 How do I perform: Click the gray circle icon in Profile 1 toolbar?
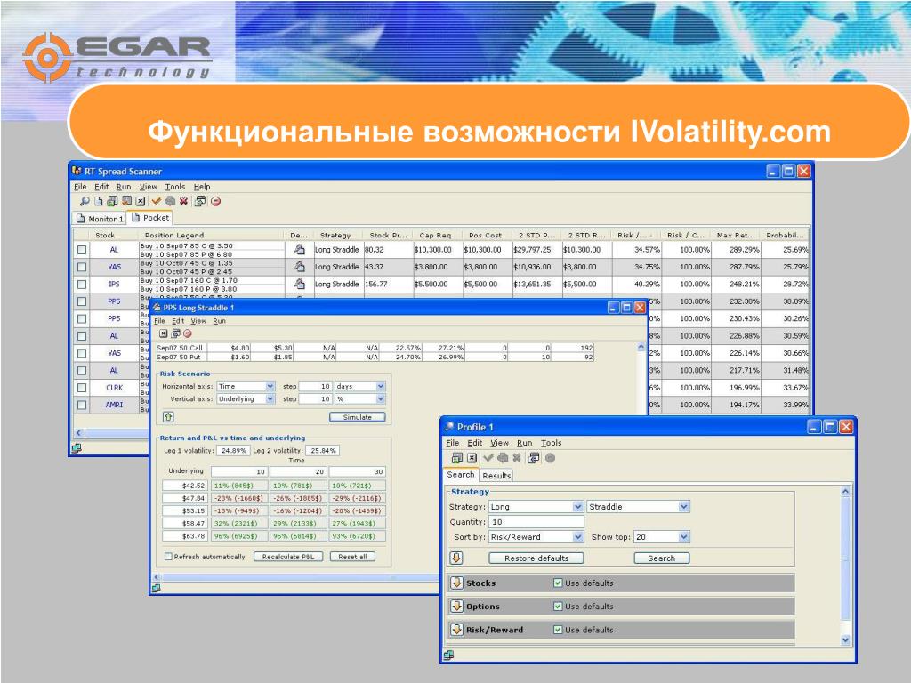(550, 458)
